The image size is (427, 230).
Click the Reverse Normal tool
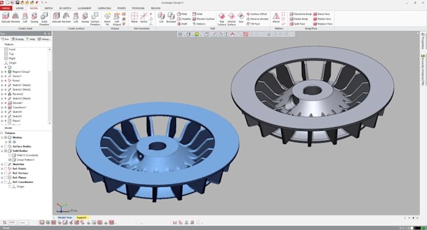(257, 19)
